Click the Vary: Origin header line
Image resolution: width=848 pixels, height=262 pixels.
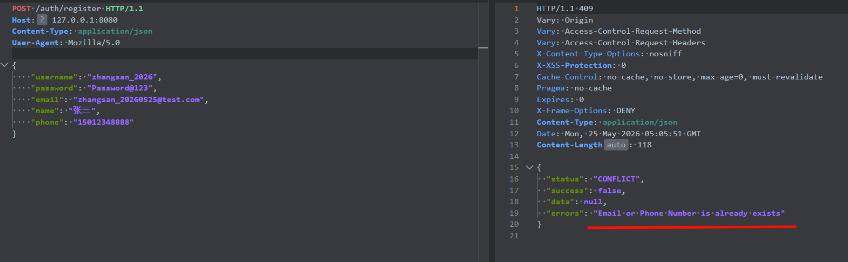[565, 20]
